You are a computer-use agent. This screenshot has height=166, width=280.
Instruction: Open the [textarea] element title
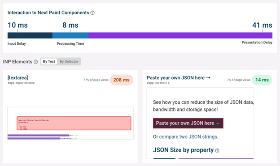[x=17, y=78]
